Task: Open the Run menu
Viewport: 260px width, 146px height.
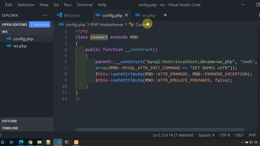Action: click(x=68, y=5)
